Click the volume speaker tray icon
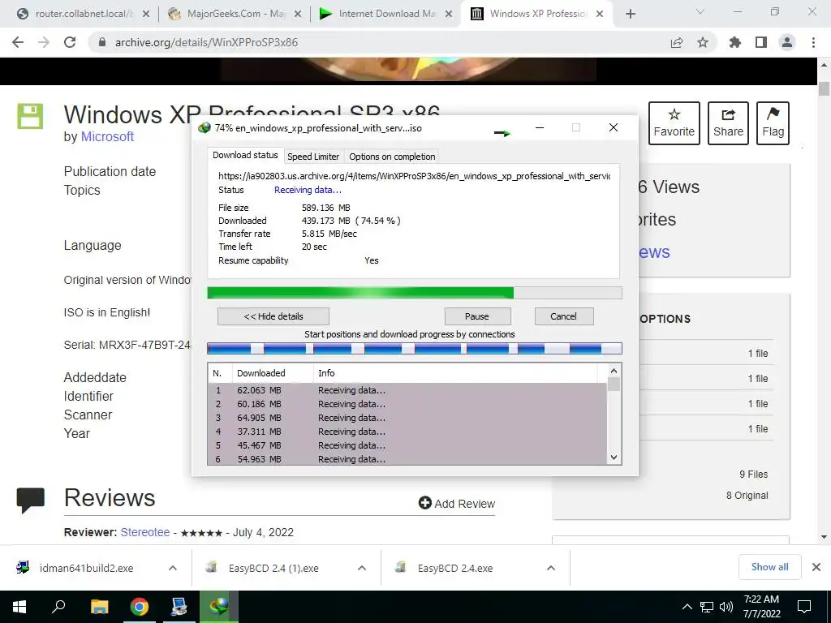 point(726,607)
